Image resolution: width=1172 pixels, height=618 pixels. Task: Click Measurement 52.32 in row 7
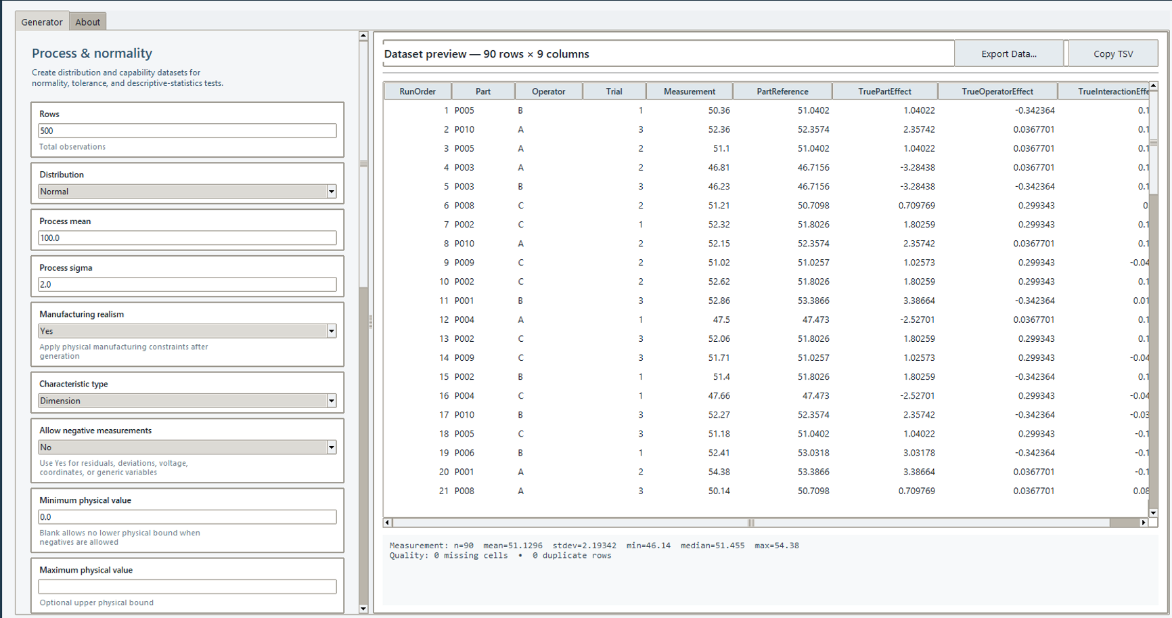click(x=719, y=224)
